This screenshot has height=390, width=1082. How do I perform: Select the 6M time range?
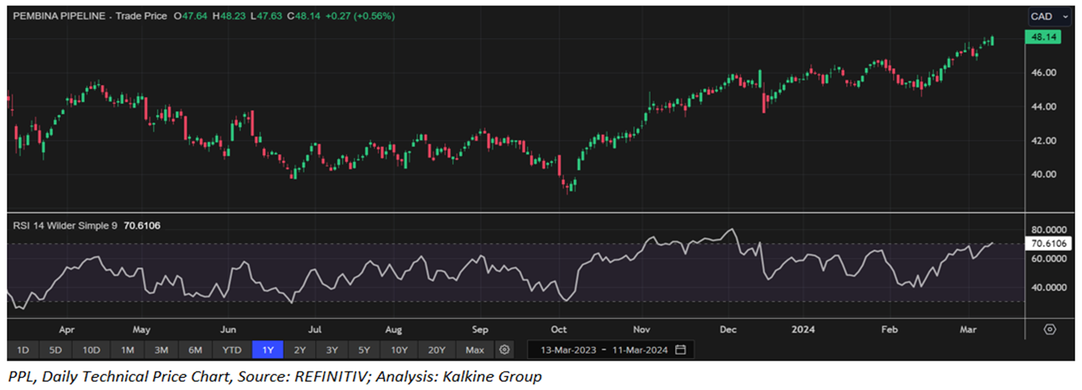click(196, 350)
